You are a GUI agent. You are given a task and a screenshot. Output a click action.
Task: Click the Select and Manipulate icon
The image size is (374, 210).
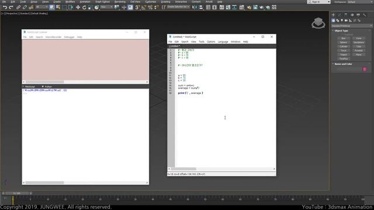(124, 8)
